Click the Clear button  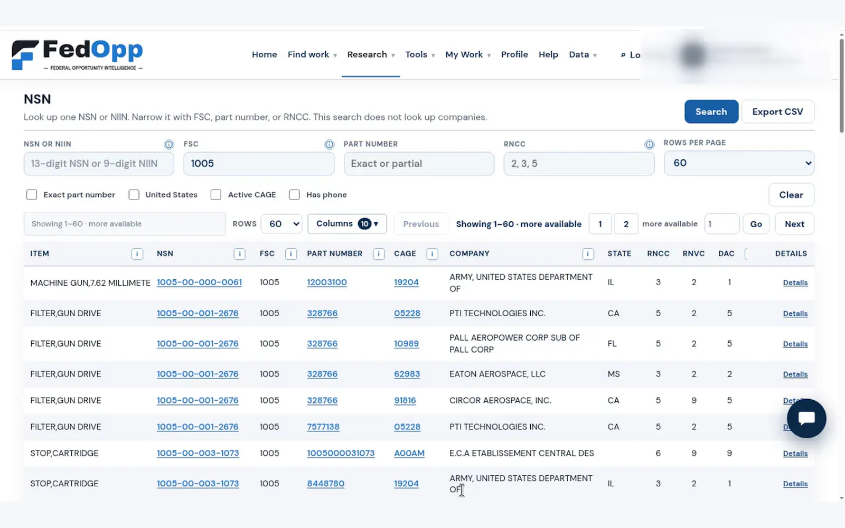coord(791,195)
